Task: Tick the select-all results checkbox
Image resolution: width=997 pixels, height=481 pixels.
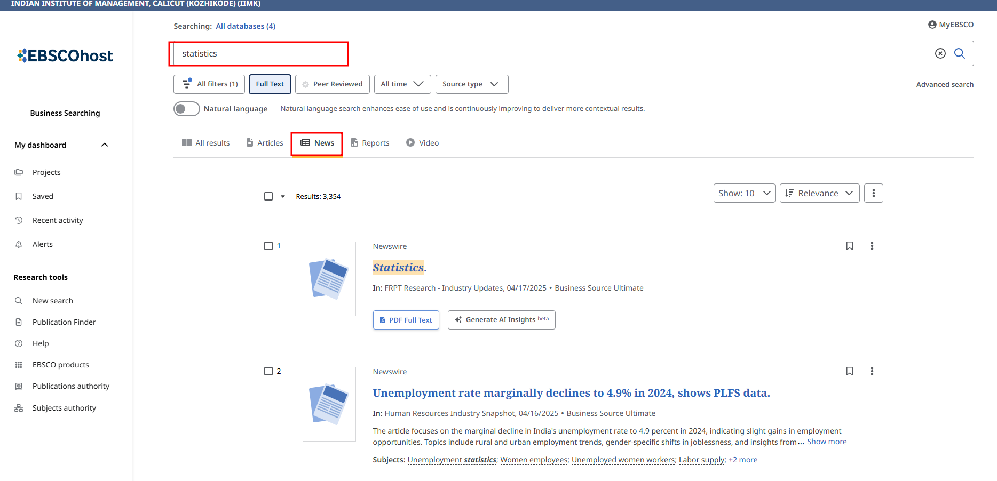Action: tap(268, 196)
